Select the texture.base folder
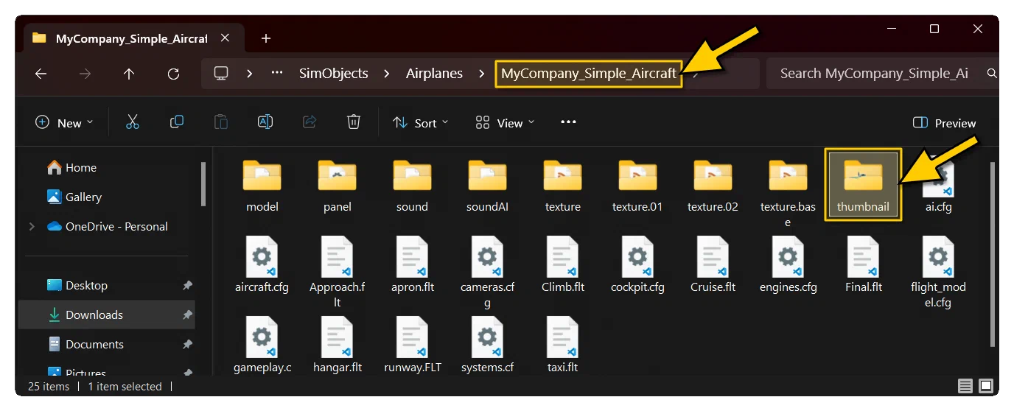 788,193
